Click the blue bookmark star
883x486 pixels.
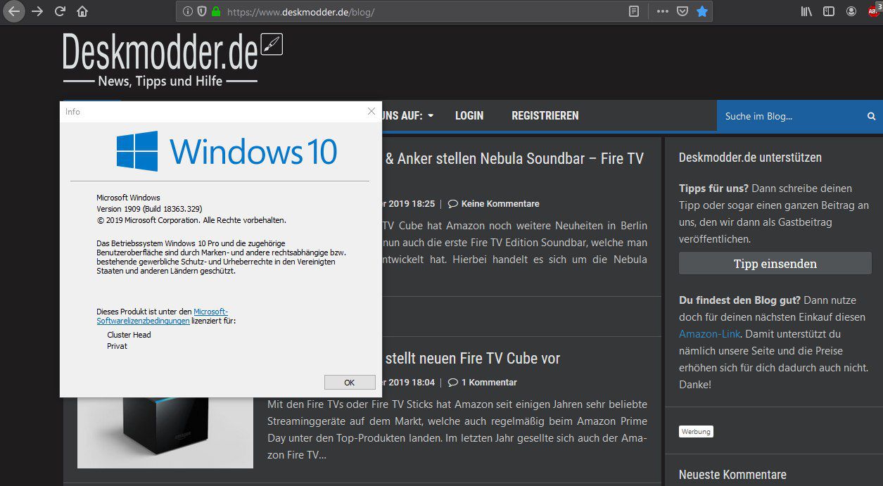[x=702, y=11]
